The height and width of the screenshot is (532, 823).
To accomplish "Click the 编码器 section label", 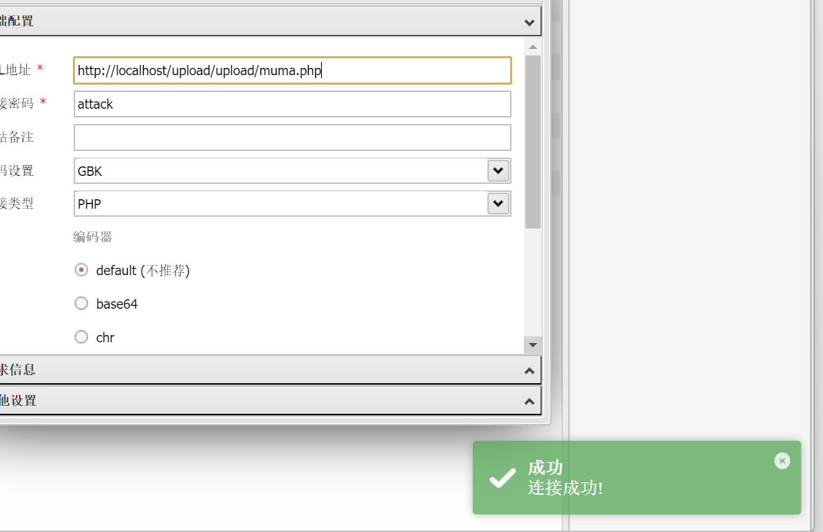I will pos(93,237).
